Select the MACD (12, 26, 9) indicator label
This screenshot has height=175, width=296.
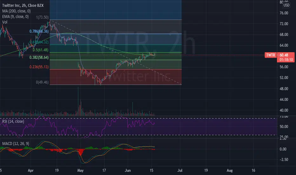16,143
